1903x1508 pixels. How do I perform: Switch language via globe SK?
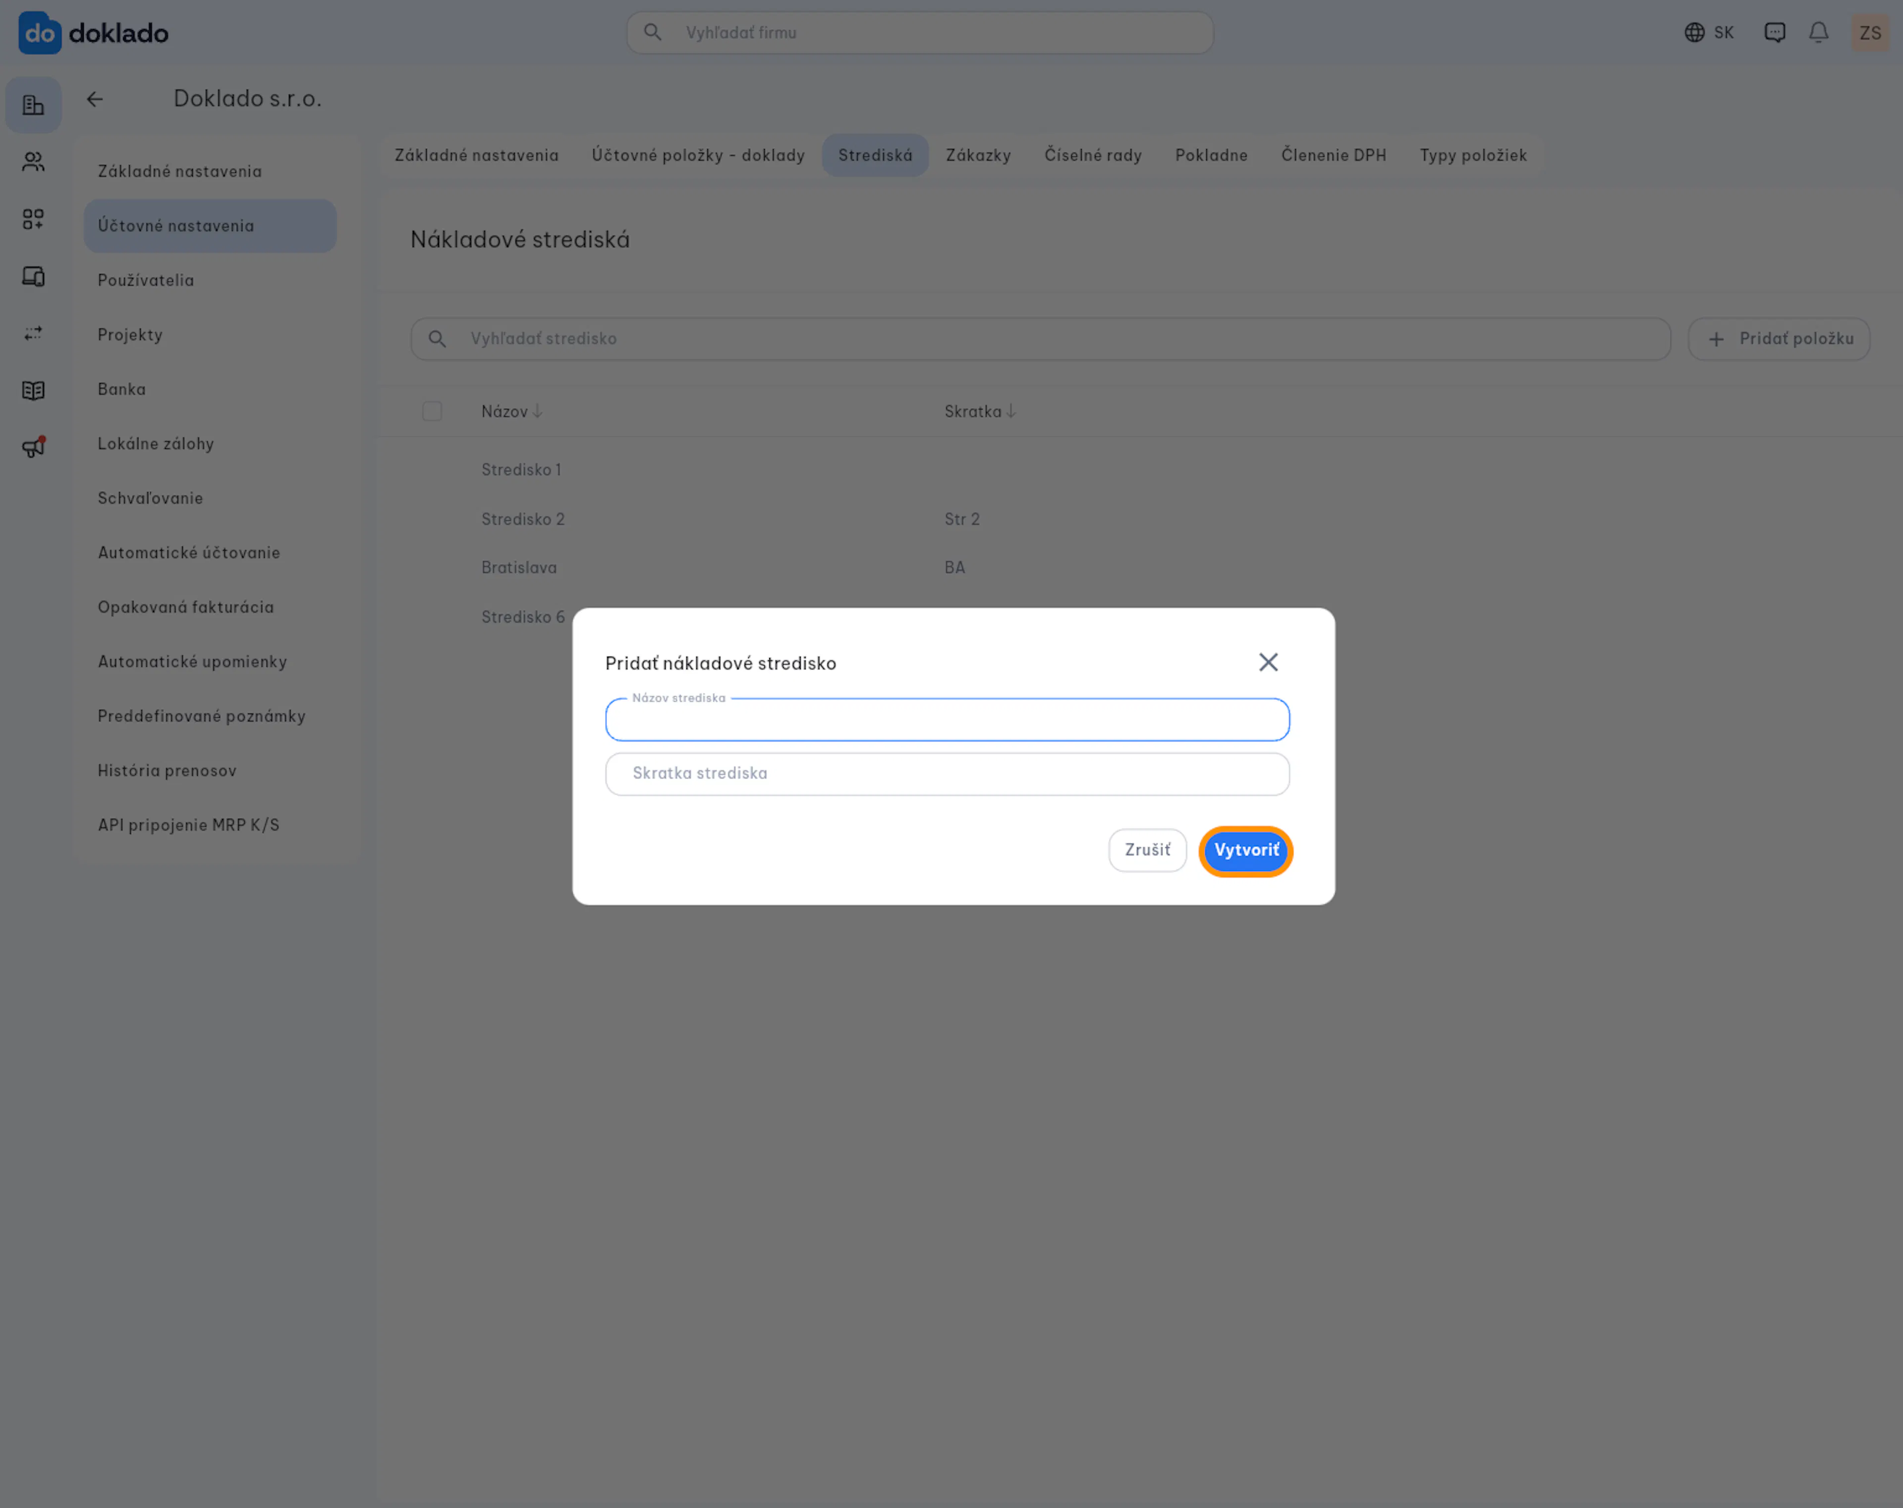(1709, 33)
